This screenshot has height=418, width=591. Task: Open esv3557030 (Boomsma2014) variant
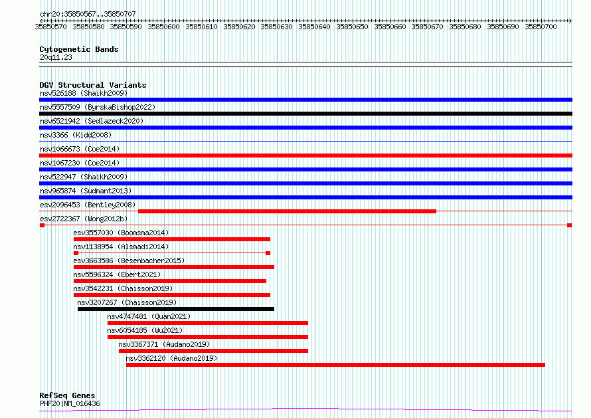click(121, 233)
